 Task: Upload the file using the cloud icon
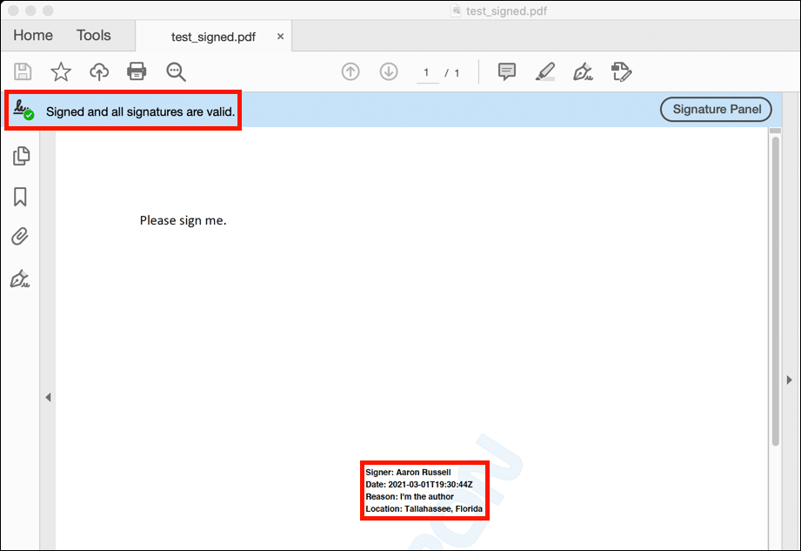pyautogui.click(x=99, y=71)
